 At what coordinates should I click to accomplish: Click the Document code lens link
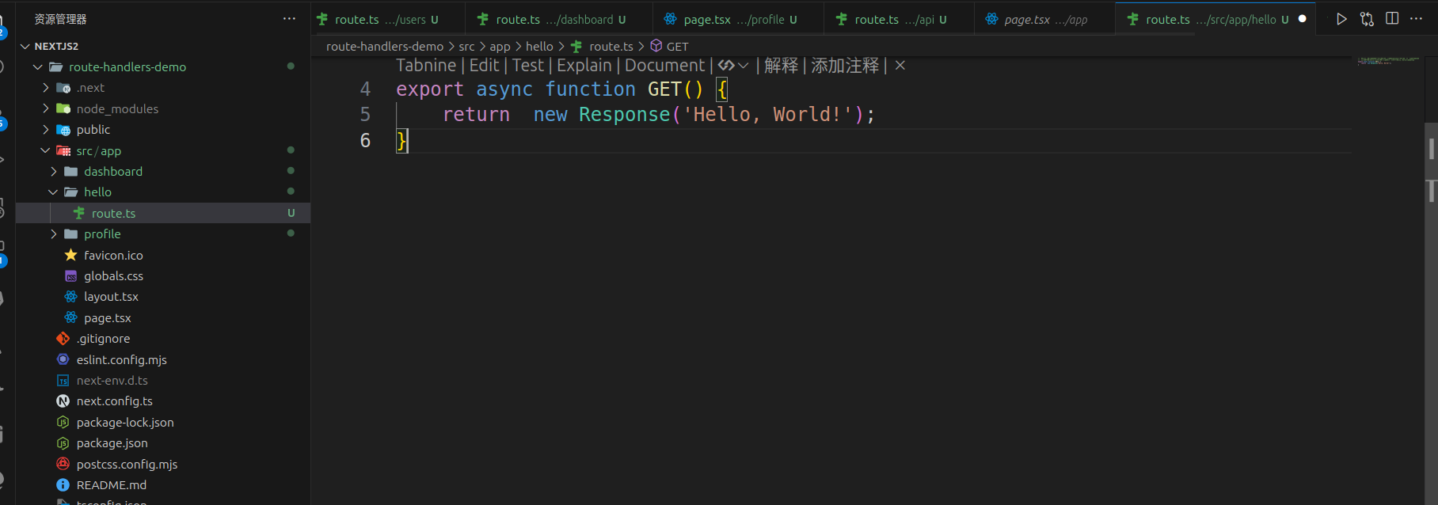pos(664,66)
